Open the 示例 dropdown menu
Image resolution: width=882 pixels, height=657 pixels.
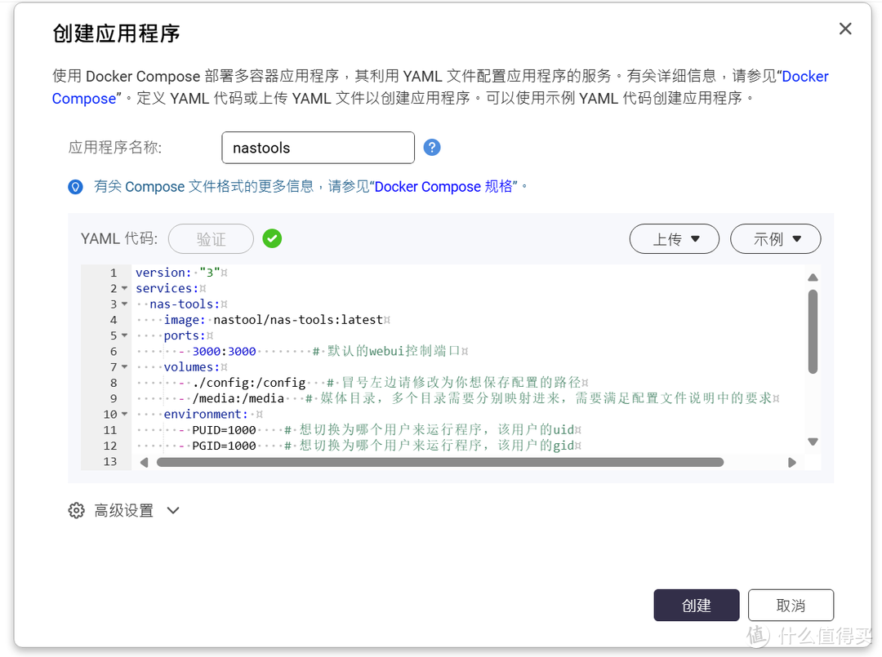[x=775, y=238]
